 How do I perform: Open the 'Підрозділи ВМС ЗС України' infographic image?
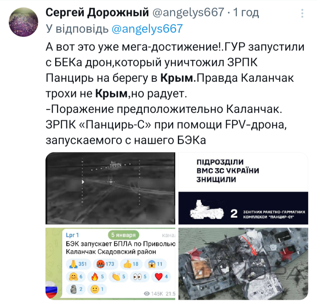243,188
